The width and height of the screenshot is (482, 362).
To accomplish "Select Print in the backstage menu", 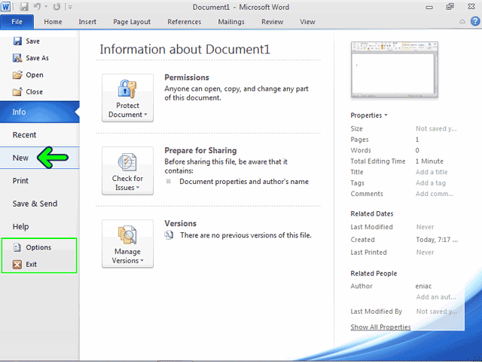I will click(x=40, y=181).
